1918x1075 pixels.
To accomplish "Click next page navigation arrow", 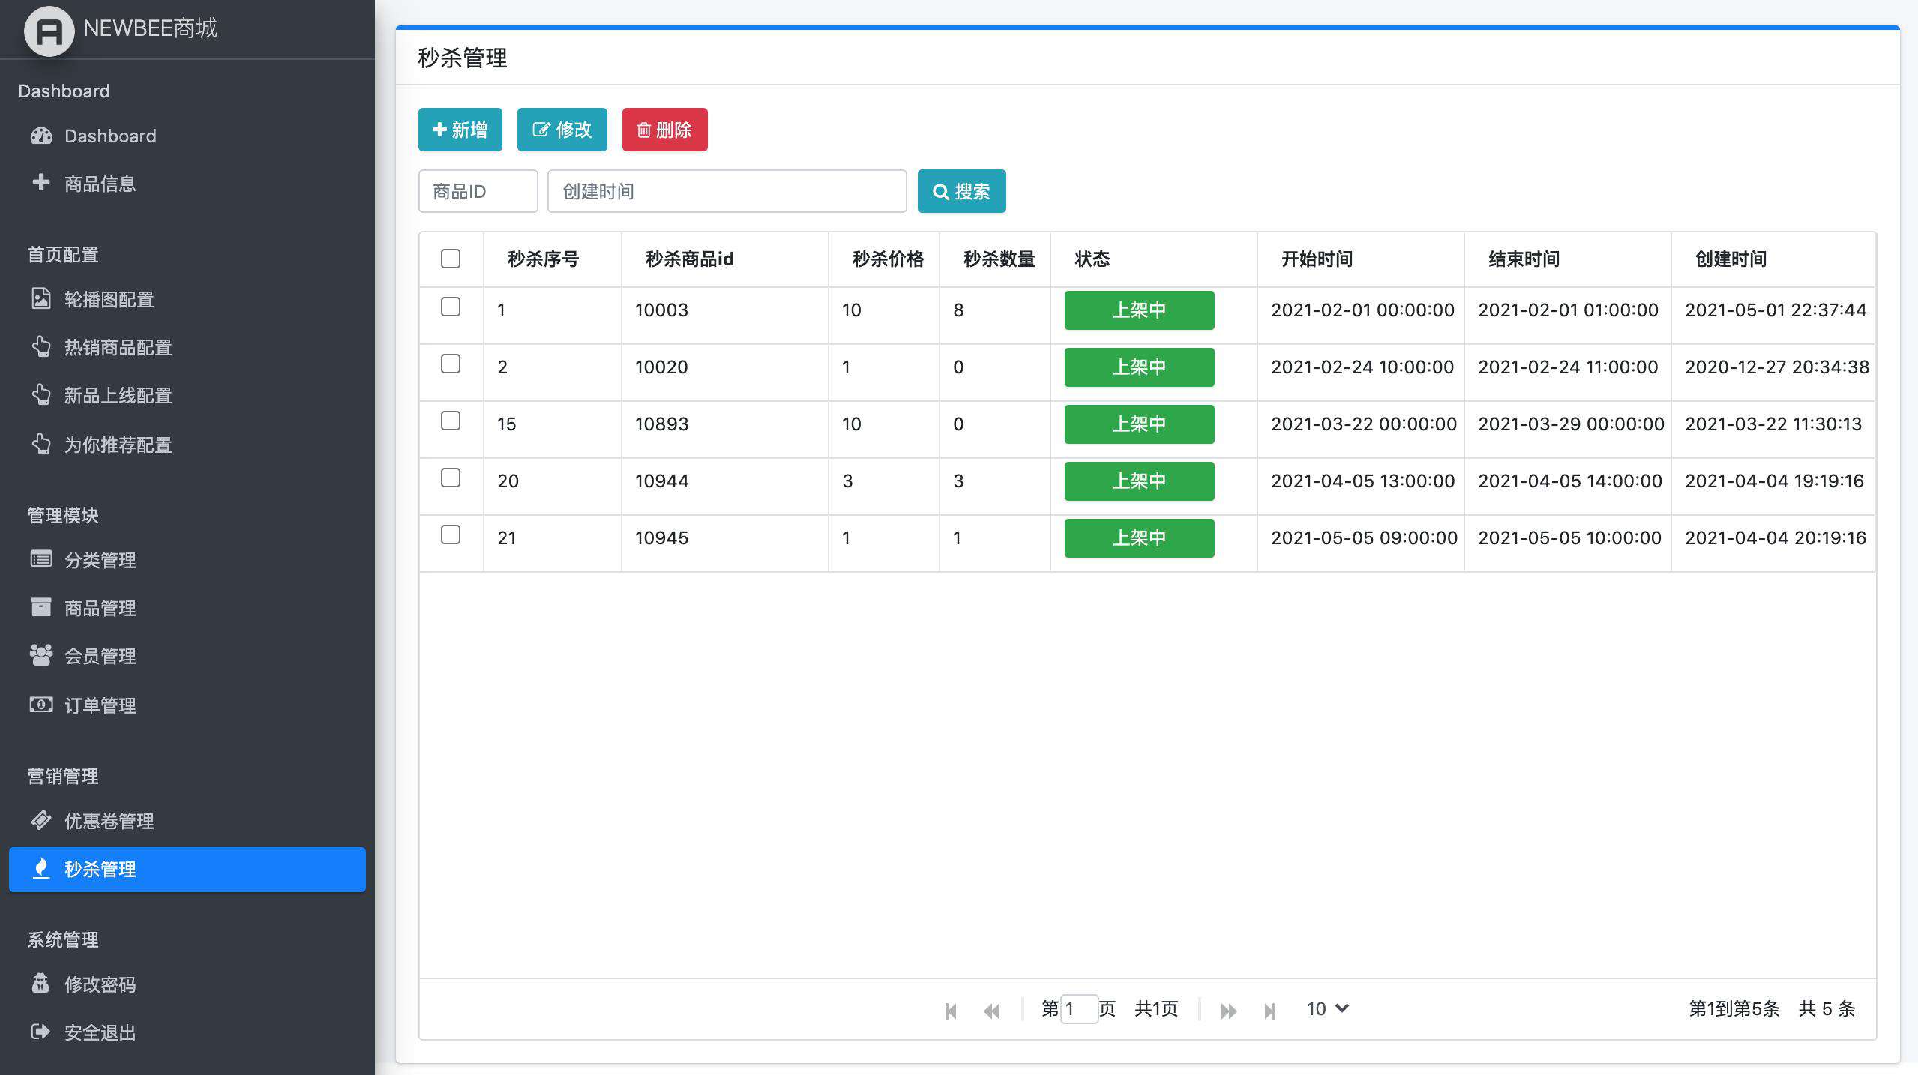I will coord(1227,1009).
